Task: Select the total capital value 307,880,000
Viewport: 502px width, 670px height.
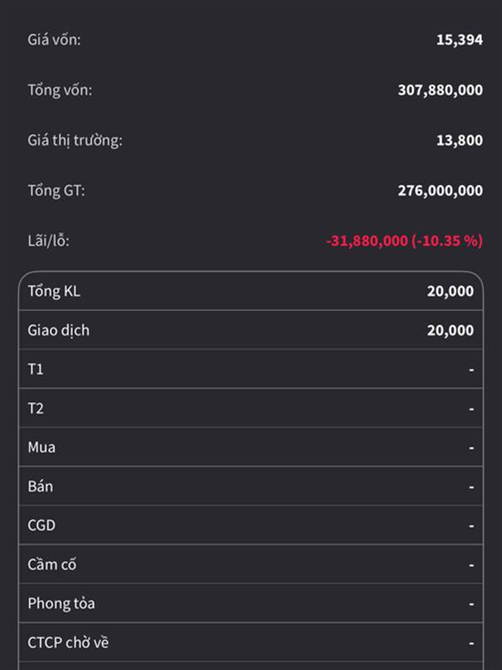Action: click(439, 90)
